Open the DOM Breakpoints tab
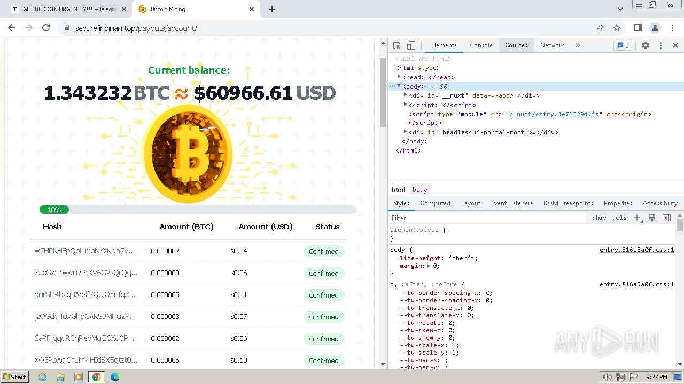 pos(568,203)
